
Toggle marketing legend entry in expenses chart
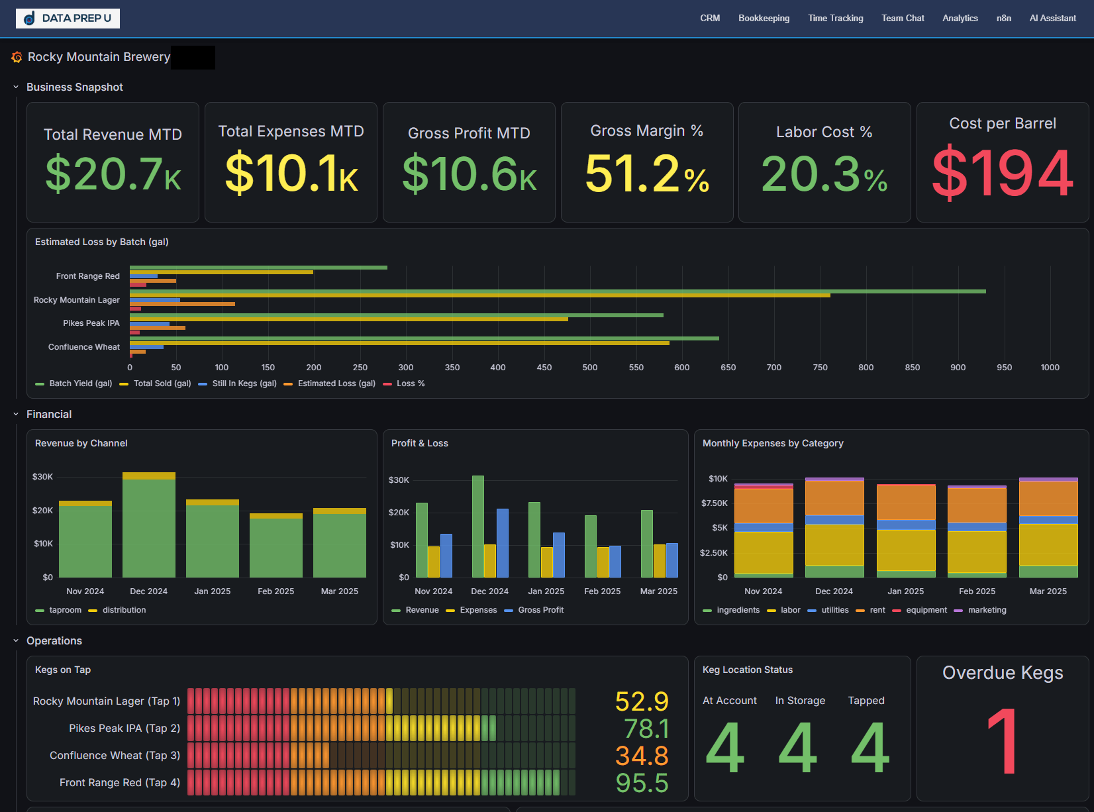pyautogui.click(x=987, y=610)
